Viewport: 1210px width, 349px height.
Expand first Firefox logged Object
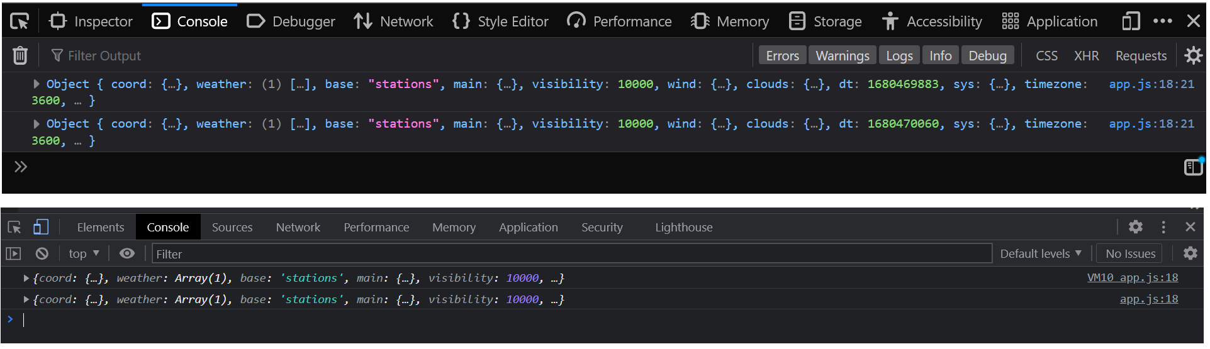36,84
